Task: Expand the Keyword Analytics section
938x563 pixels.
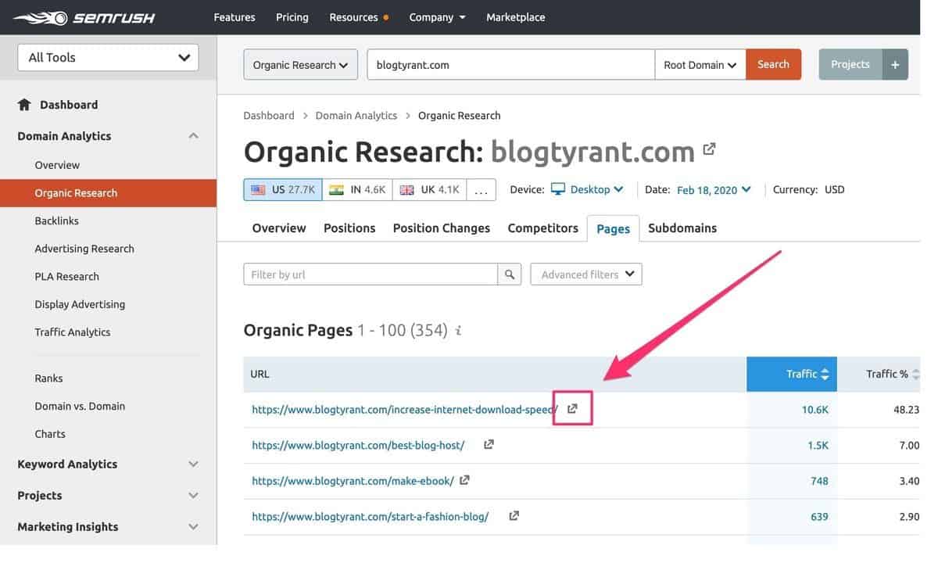Action: (194, 464)
